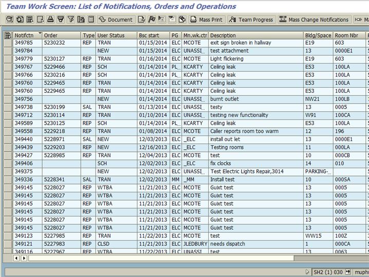Click the flag icon after Document button
Screen dimensions: 369x277
[x=152, y=19]
